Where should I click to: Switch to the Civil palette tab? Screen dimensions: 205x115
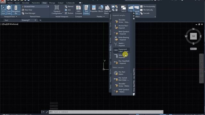tap(111, 63)
